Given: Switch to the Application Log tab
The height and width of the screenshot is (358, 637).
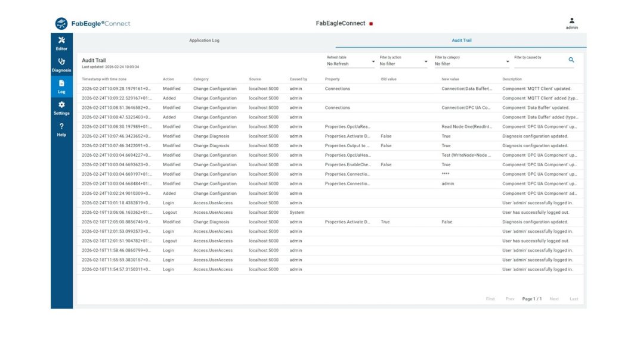Looking at the screenshot, I should pos(205,40).
